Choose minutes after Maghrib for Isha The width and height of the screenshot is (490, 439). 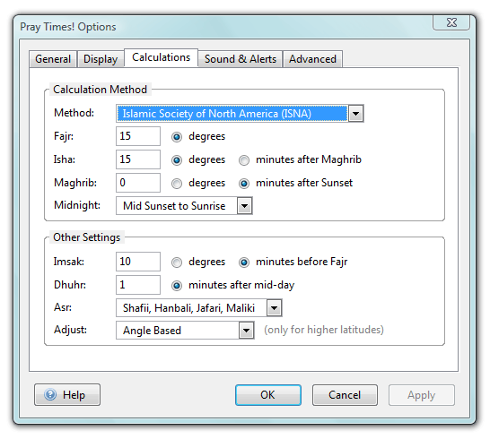click(x=244, y=160)
